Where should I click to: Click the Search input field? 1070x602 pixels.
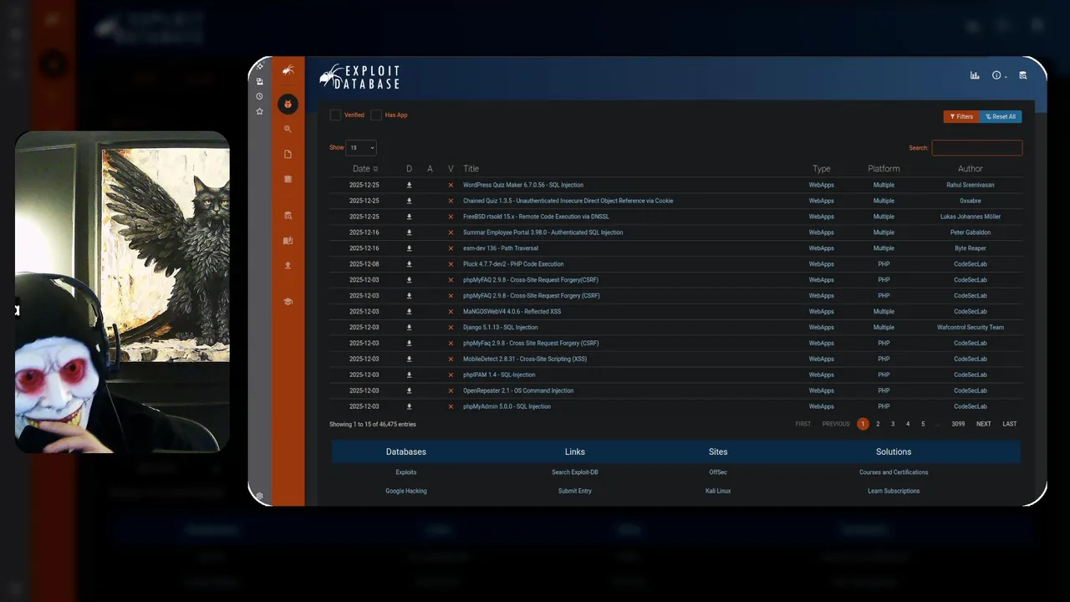coord(977,148)
